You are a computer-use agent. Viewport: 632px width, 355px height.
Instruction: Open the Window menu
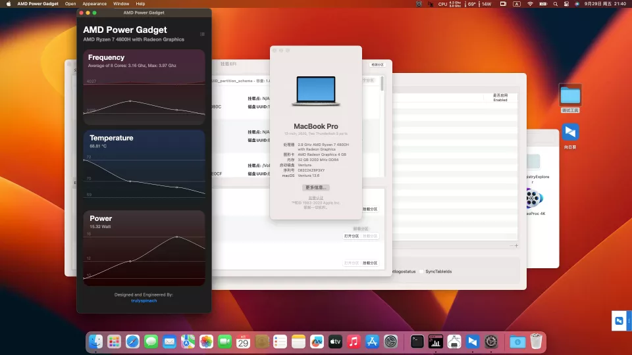pos(121,4)
